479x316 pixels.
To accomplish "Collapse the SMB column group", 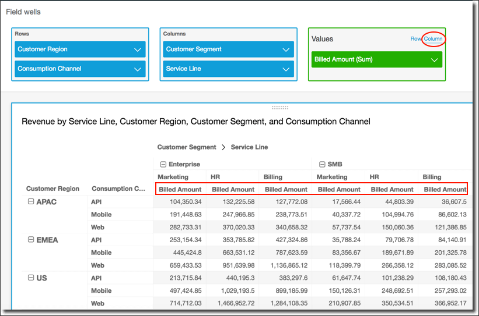I will pos(322,165).
